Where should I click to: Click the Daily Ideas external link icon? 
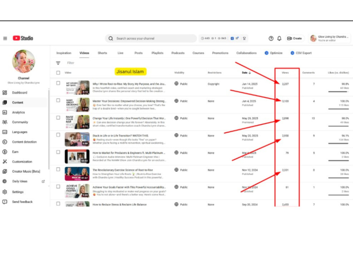click(x=43, y=181)
